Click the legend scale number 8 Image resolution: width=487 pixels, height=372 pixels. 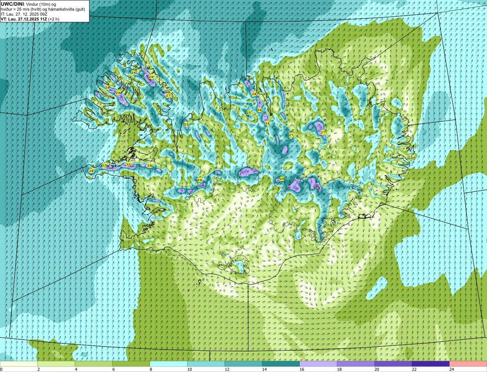(151, 369)
